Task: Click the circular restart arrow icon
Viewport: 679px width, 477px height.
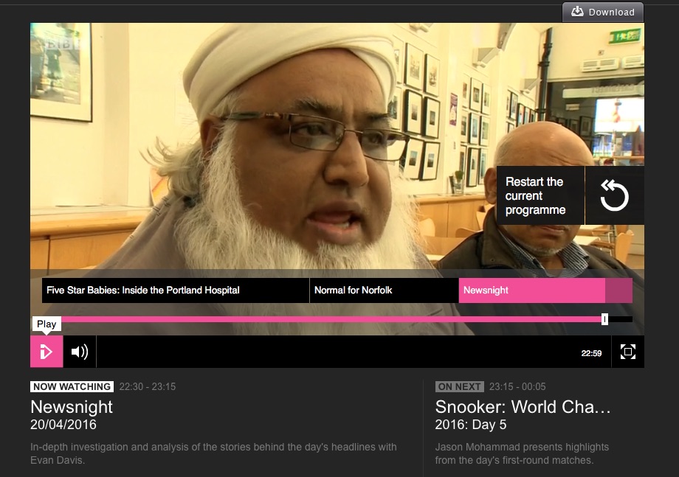Action: [614, 195]
